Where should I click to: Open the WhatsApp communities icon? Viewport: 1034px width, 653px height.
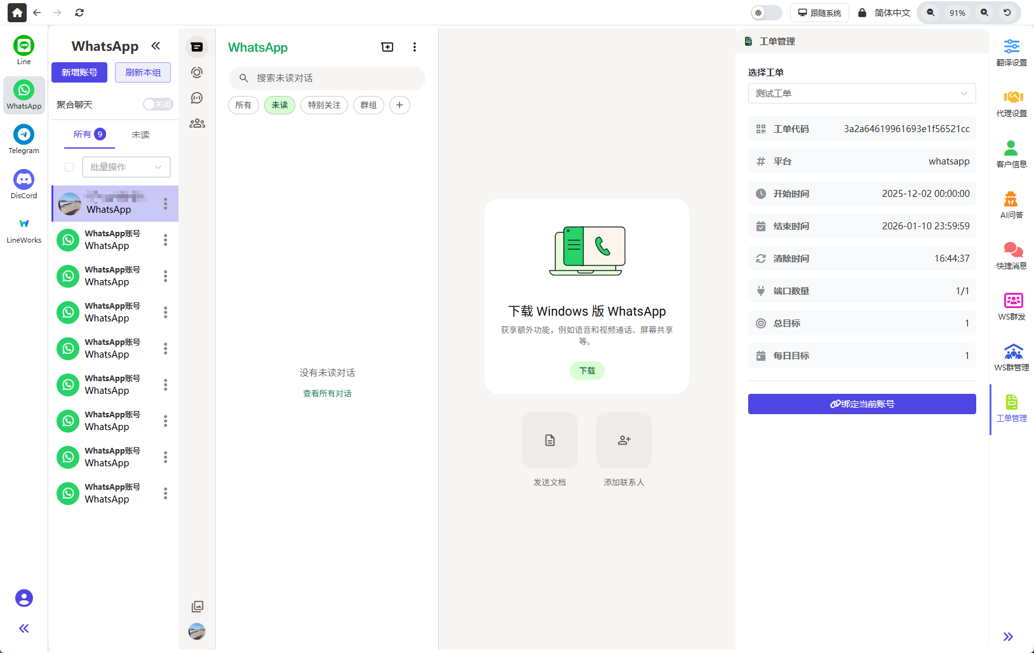coord(197,123)
